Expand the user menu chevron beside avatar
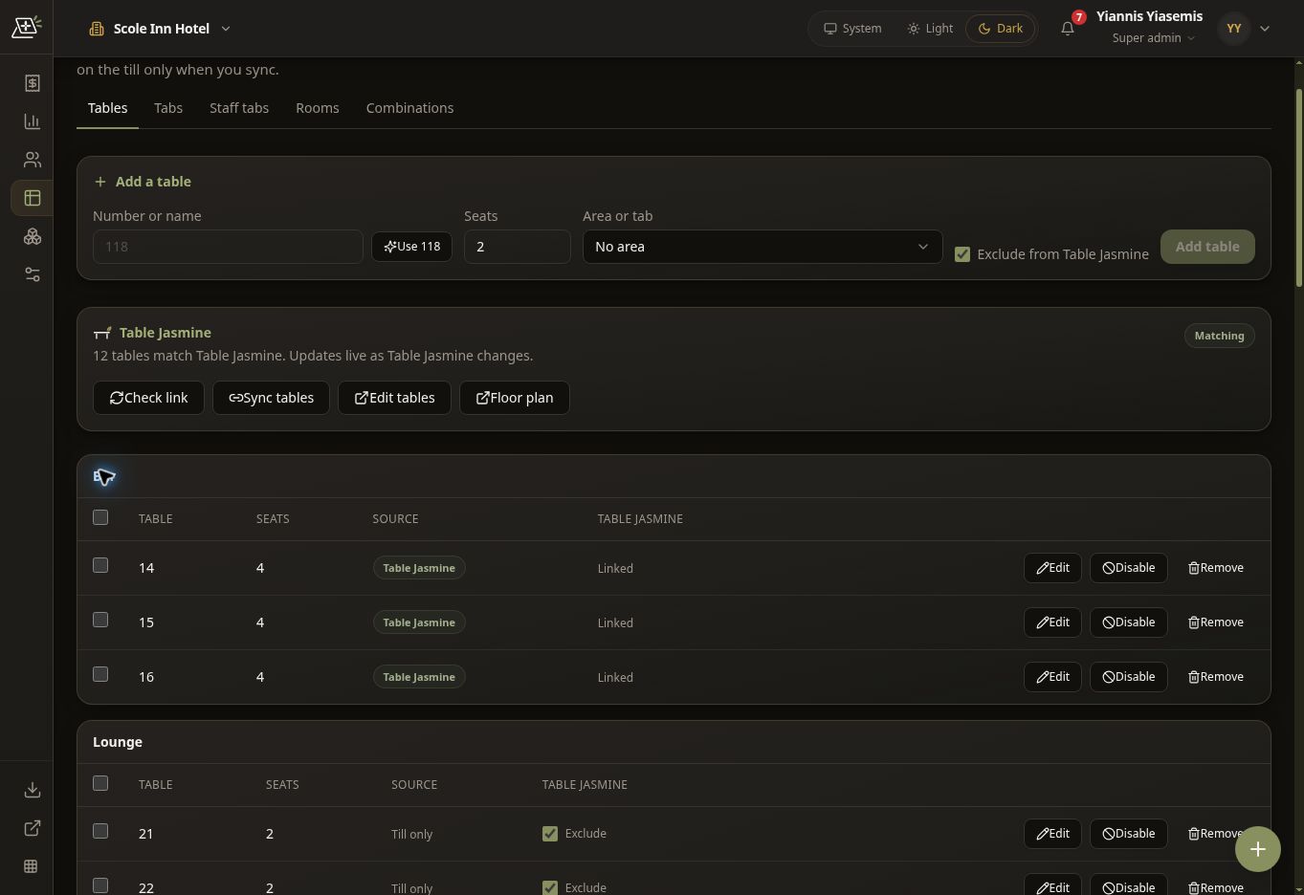 click(1265, 29)
